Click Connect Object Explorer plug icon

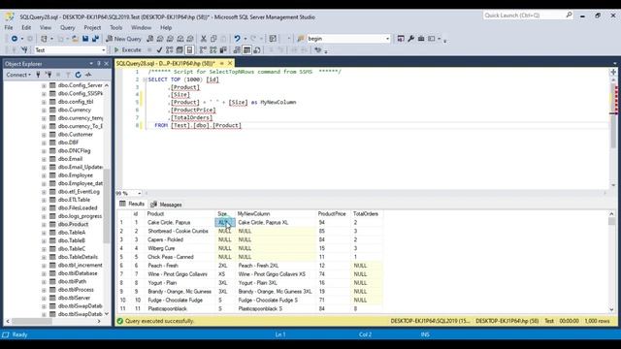pyautogui.click(x=38, y=75)
